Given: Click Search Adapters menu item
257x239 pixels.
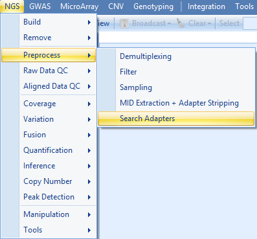Looking at the screenshot, I should click(x=176, y=119).
